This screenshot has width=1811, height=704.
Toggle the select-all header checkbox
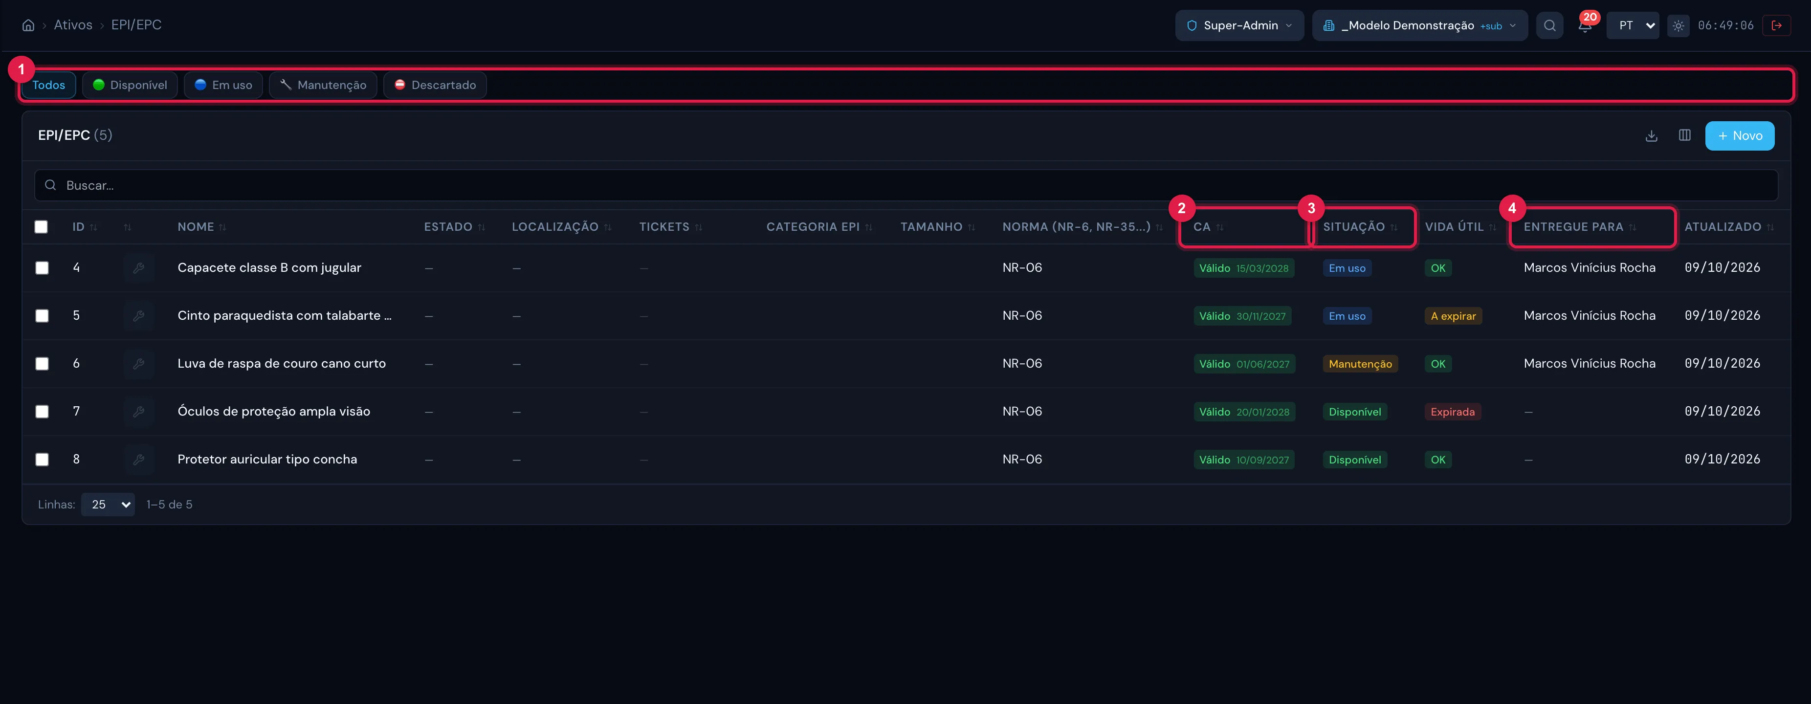(42, 227)
